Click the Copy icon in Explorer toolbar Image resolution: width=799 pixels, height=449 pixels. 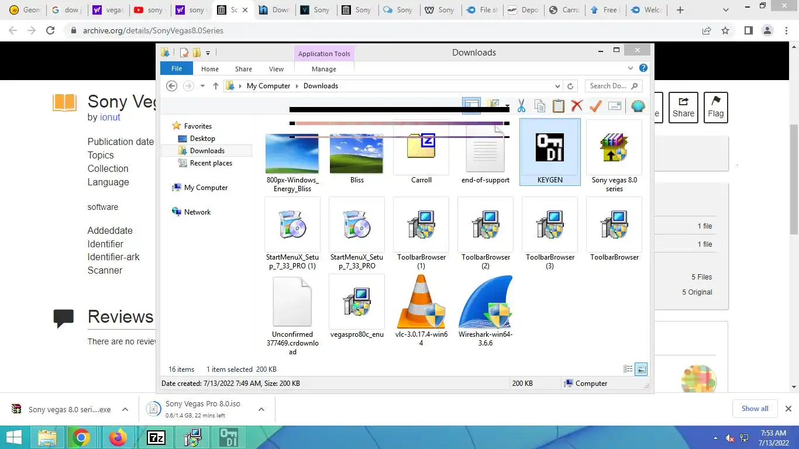(540, 106)
